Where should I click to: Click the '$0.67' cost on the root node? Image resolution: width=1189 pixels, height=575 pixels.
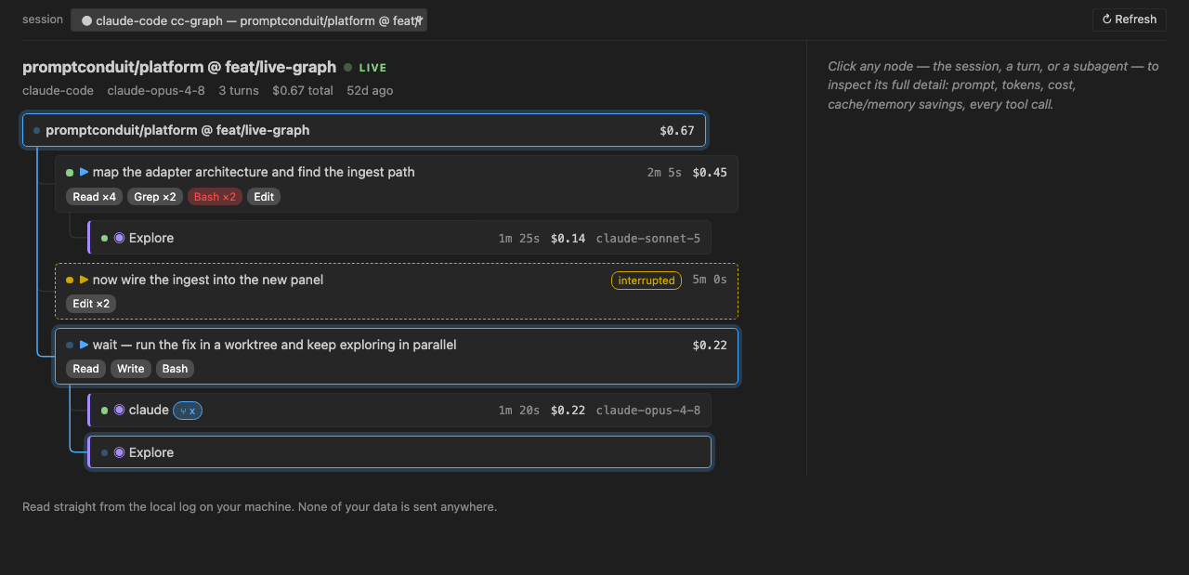pos(677,131)
